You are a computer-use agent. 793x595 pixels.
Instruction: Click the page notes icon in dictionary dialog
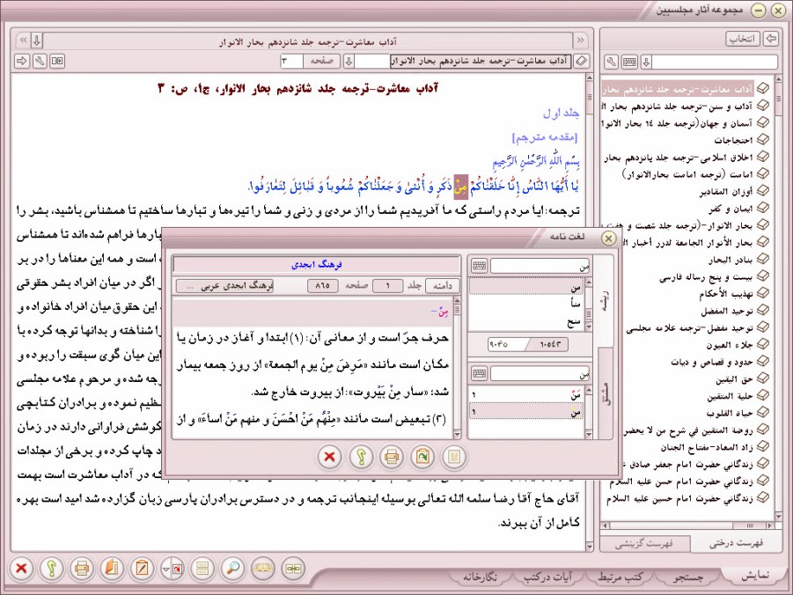pos(453,457)
